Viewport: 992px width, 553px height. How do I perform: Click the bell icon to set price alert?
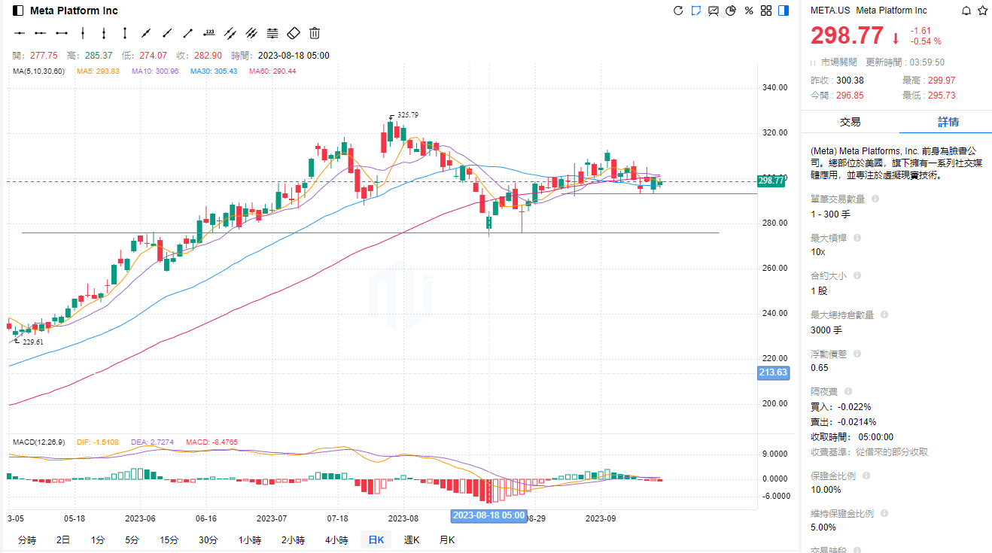click(966, 11)
